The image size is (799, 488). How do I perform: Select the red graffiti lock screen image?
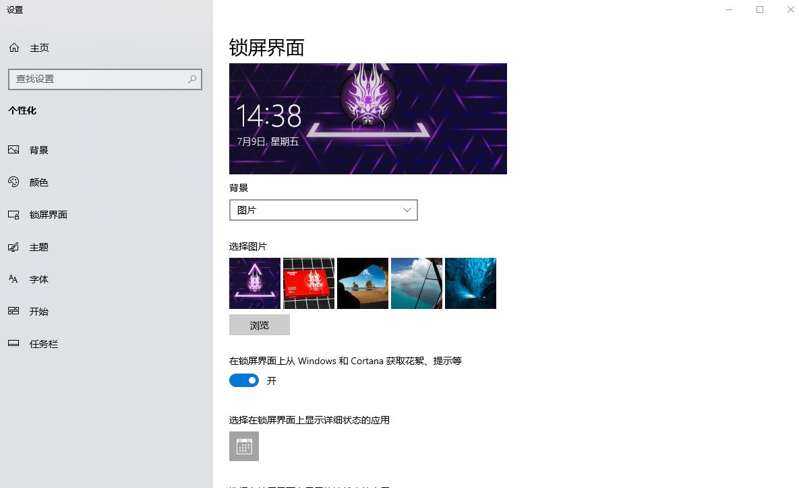308,283
